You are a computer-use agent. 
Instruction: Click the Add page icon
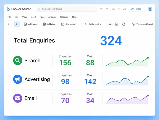click(x=25, y=24)
